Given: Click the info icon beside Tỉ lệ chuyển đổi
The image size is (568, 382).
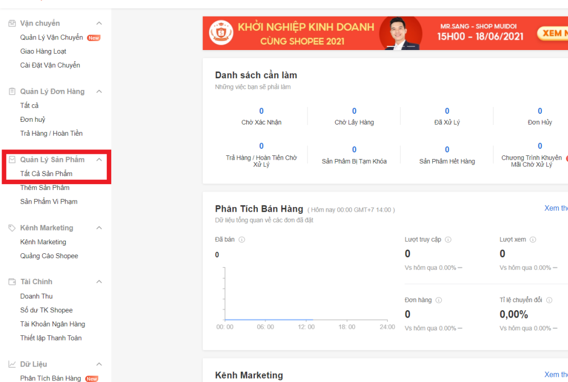Looking at the screenshot, I should pyautogui.click(x=549, y=300).
